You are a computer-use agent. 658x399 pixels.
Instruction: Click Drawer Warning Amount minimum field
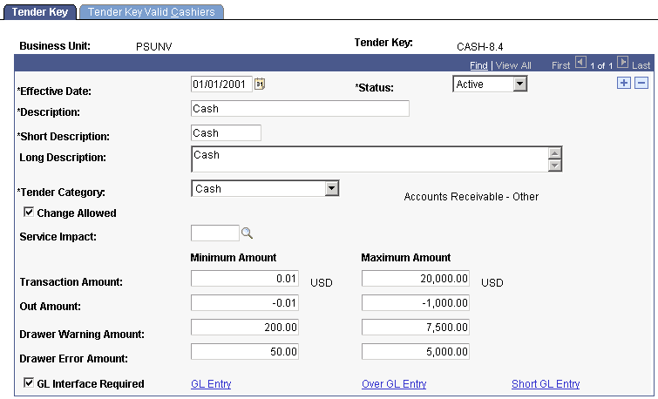(245, 327)
